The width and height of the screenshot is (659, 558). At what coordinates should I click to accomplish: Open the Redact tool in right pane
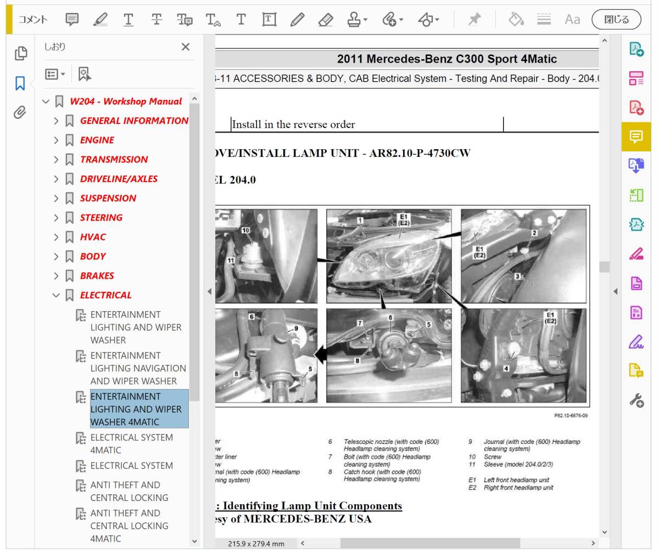coord(636,254)
